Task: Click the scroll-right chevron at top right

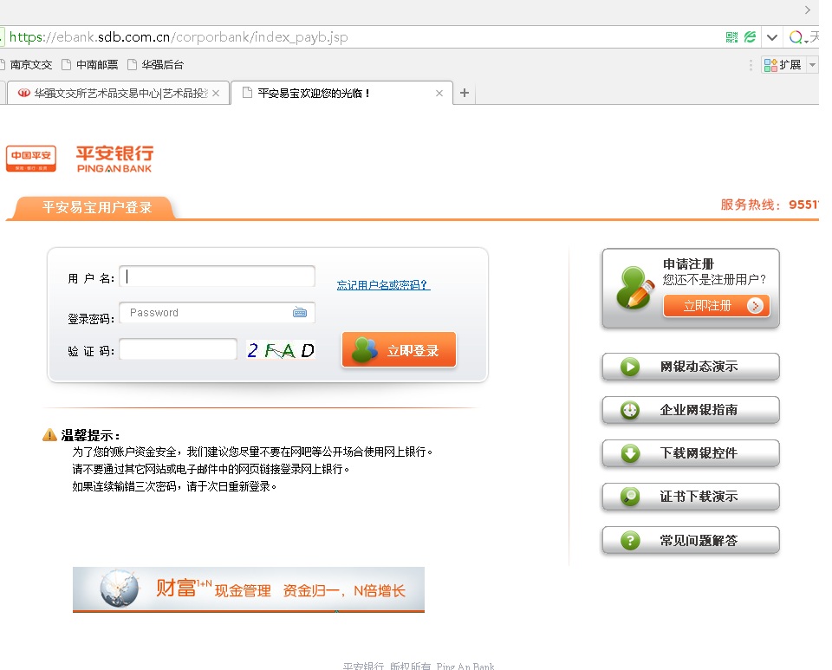Action: coord(807,10)
